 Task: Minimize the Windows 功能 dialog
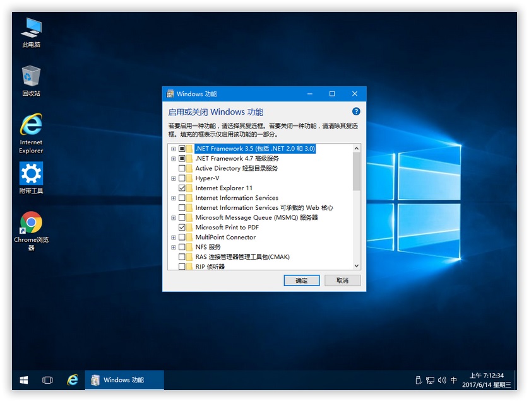pos(310,94)
